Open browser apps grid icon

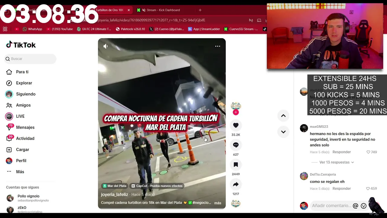point(5,29)
